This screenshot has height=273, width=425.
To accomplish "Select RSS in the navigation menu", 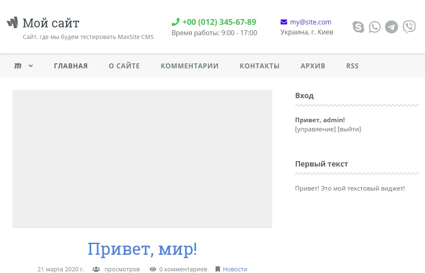I will point(352,65).
